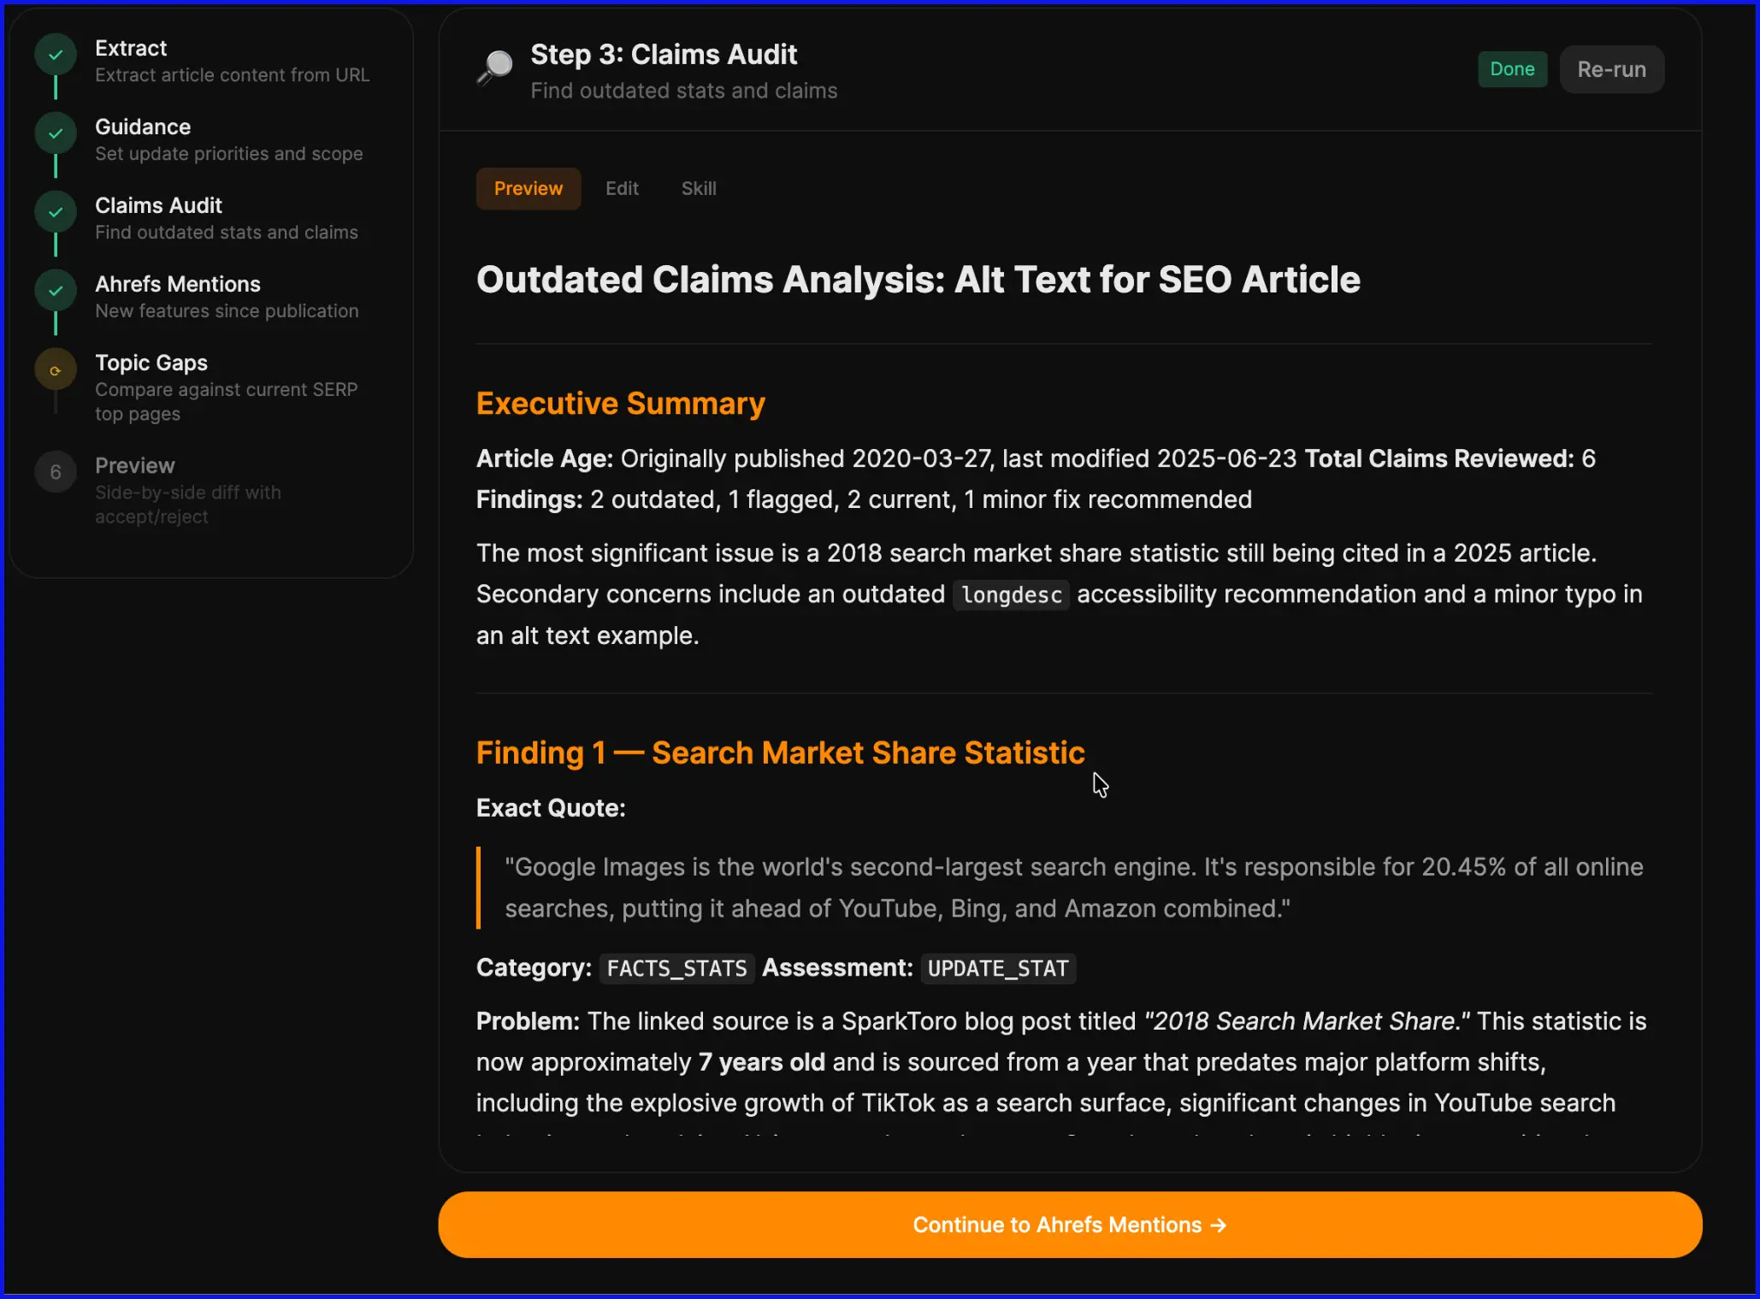Image resolution: width=1760 pixels, height=1299 pixels.
Task: Click the Executive Summary heading
Action: tap(621, 403)
